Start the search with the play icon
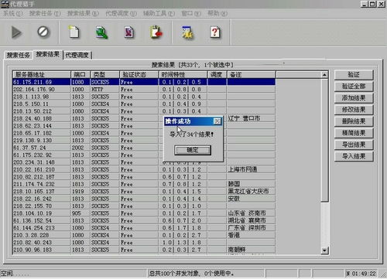The height and width of the screenshot is (279, 387). click(16, 32)
